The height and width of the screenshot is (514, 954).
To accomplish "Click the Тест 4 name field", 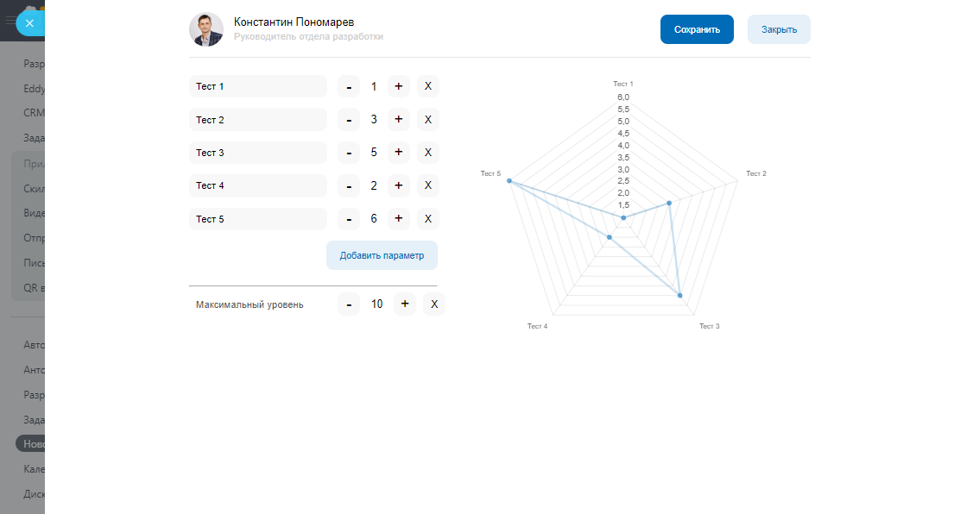I will pyautogui.click(x=257, y=185).
